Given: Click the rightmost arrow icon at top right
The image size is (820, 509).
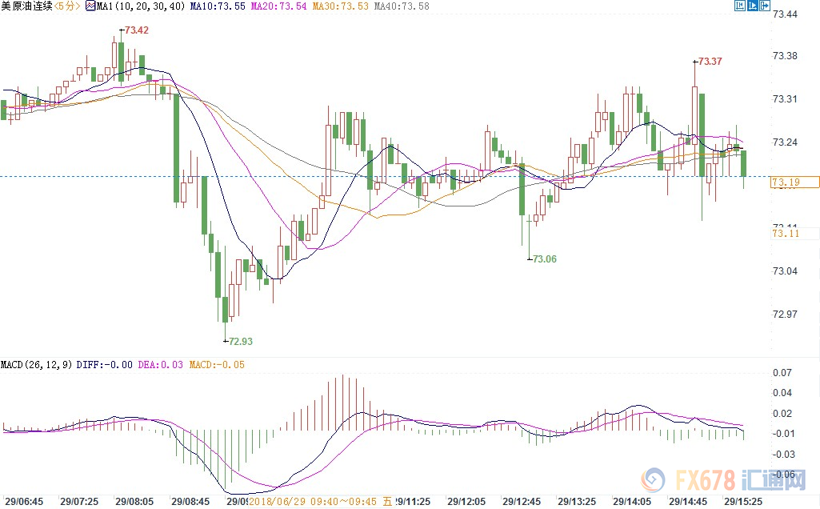Looking at the screenshot, I should tap(764, 6).
